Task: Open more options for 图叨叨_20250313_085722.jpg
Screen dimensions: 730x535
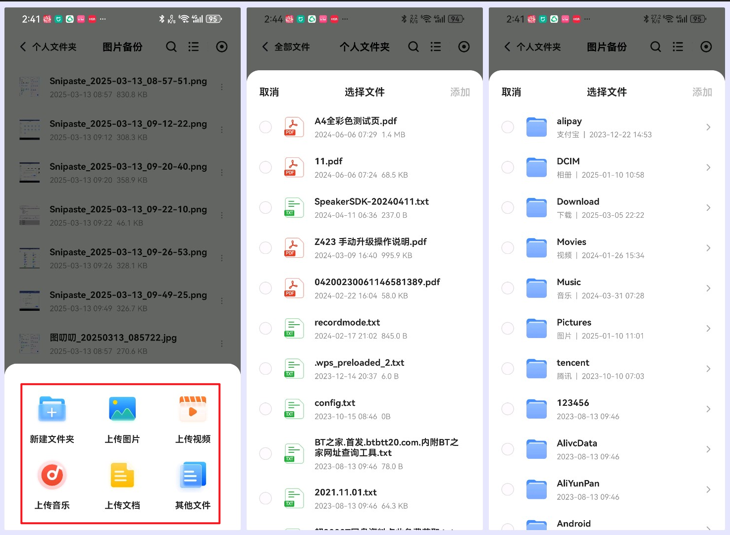Action: coord(222,343)
